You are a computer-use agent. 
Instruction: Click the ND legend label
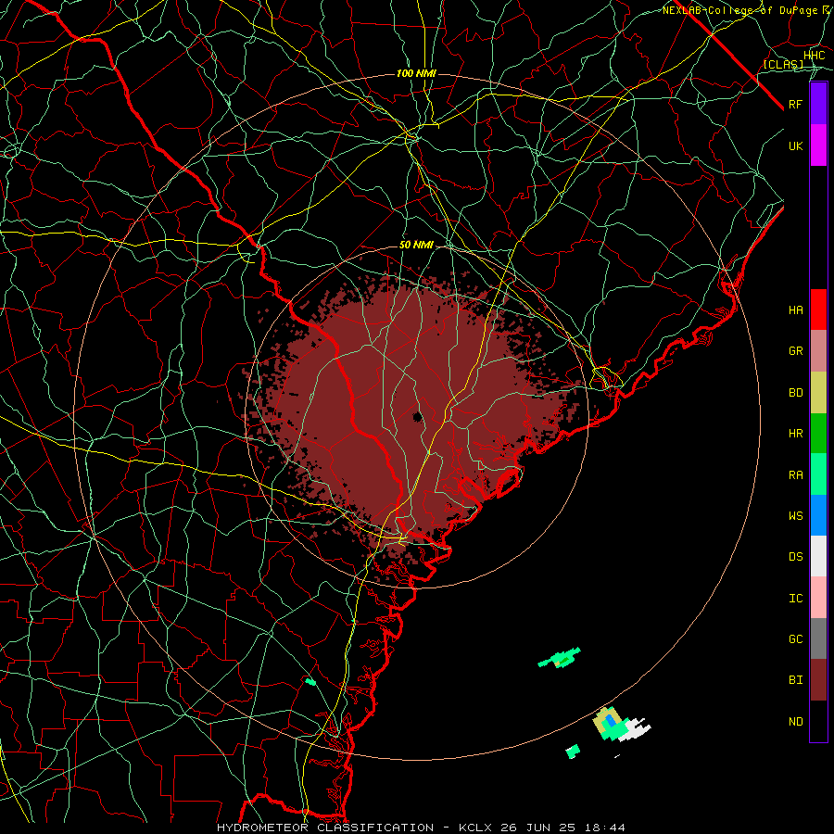click(795, 722)
